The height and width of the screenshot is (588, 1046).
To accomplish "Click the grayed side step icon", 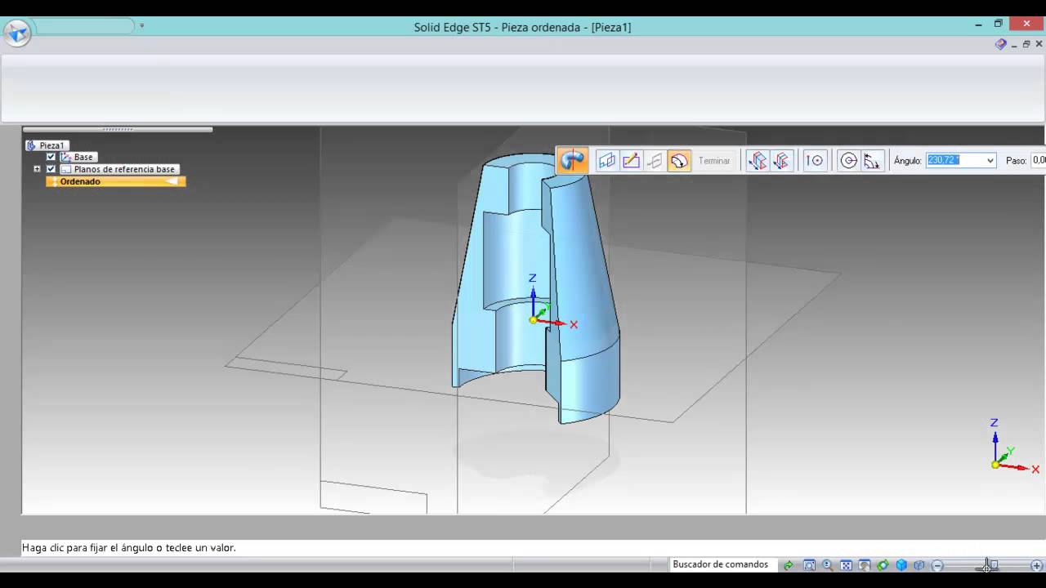I will tap(655, 161).
